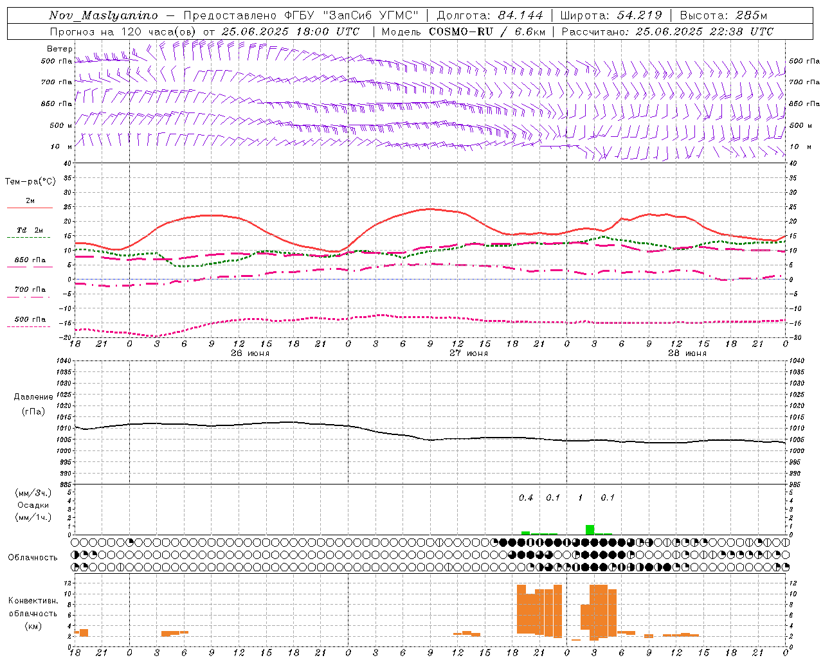Click the red 2м temperature legend line
Image resolution: width=823 pixels, height=658 pixels.
30,208
